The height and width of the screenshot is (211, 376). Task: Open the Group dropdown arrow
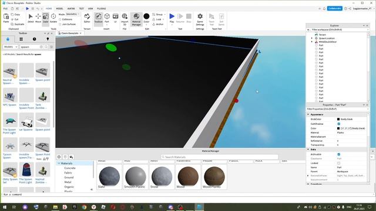pyautogui.click(x=164, y=14)
